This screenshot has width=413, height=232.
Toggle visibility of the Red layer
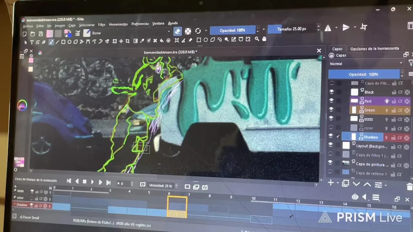coord(331,101)
